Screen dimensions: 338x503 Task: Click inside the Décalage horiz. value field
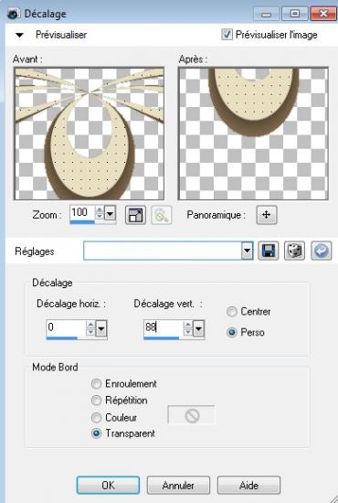coord(66,327)
